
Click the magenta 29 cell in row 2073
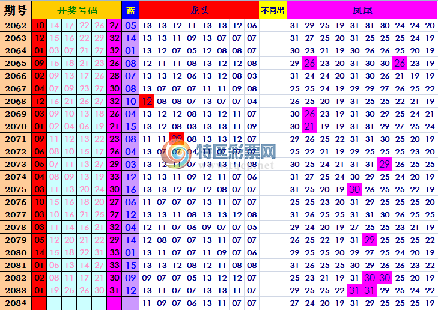[x=385, y=164]
